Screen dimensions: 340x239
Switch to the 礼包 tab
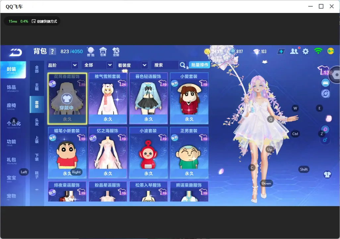13,160
